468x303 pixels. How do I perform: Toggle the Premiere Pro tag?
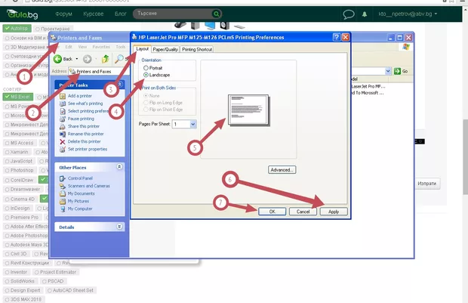click(x=22, y=218)
